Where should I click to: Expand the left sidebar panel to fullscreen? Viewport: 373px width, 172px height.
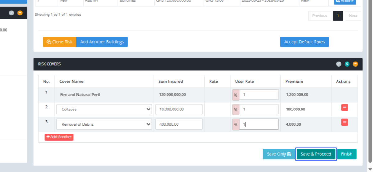click(x=12, y=13)
